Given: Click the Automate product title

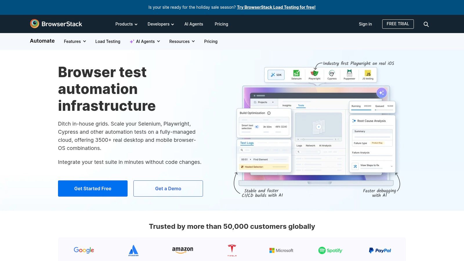Looking at the screenshot, I should tap(42, 41).
